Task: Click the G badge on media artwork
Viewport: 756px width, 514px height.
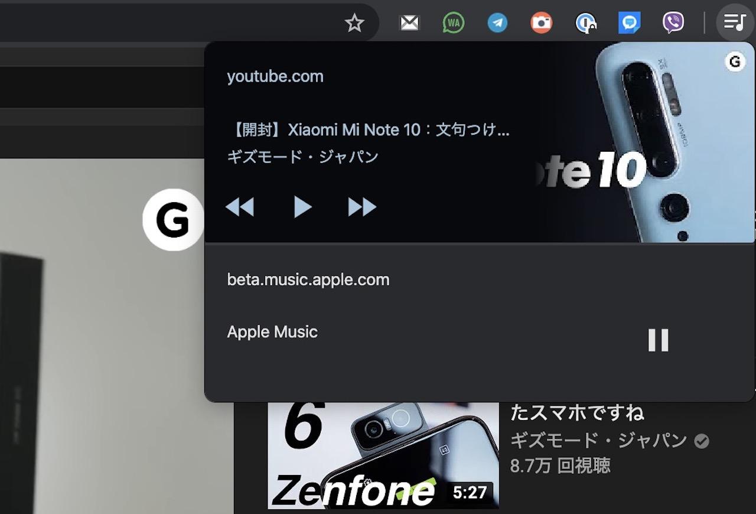Action: point(735,61)
